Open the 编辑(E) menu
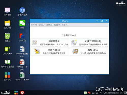127x95 pixels. 41,25
